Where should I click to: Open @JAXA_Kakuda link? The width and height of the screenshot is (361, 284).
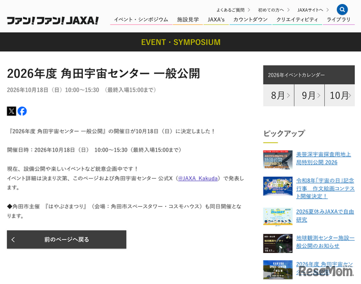(x=198, y=178)
